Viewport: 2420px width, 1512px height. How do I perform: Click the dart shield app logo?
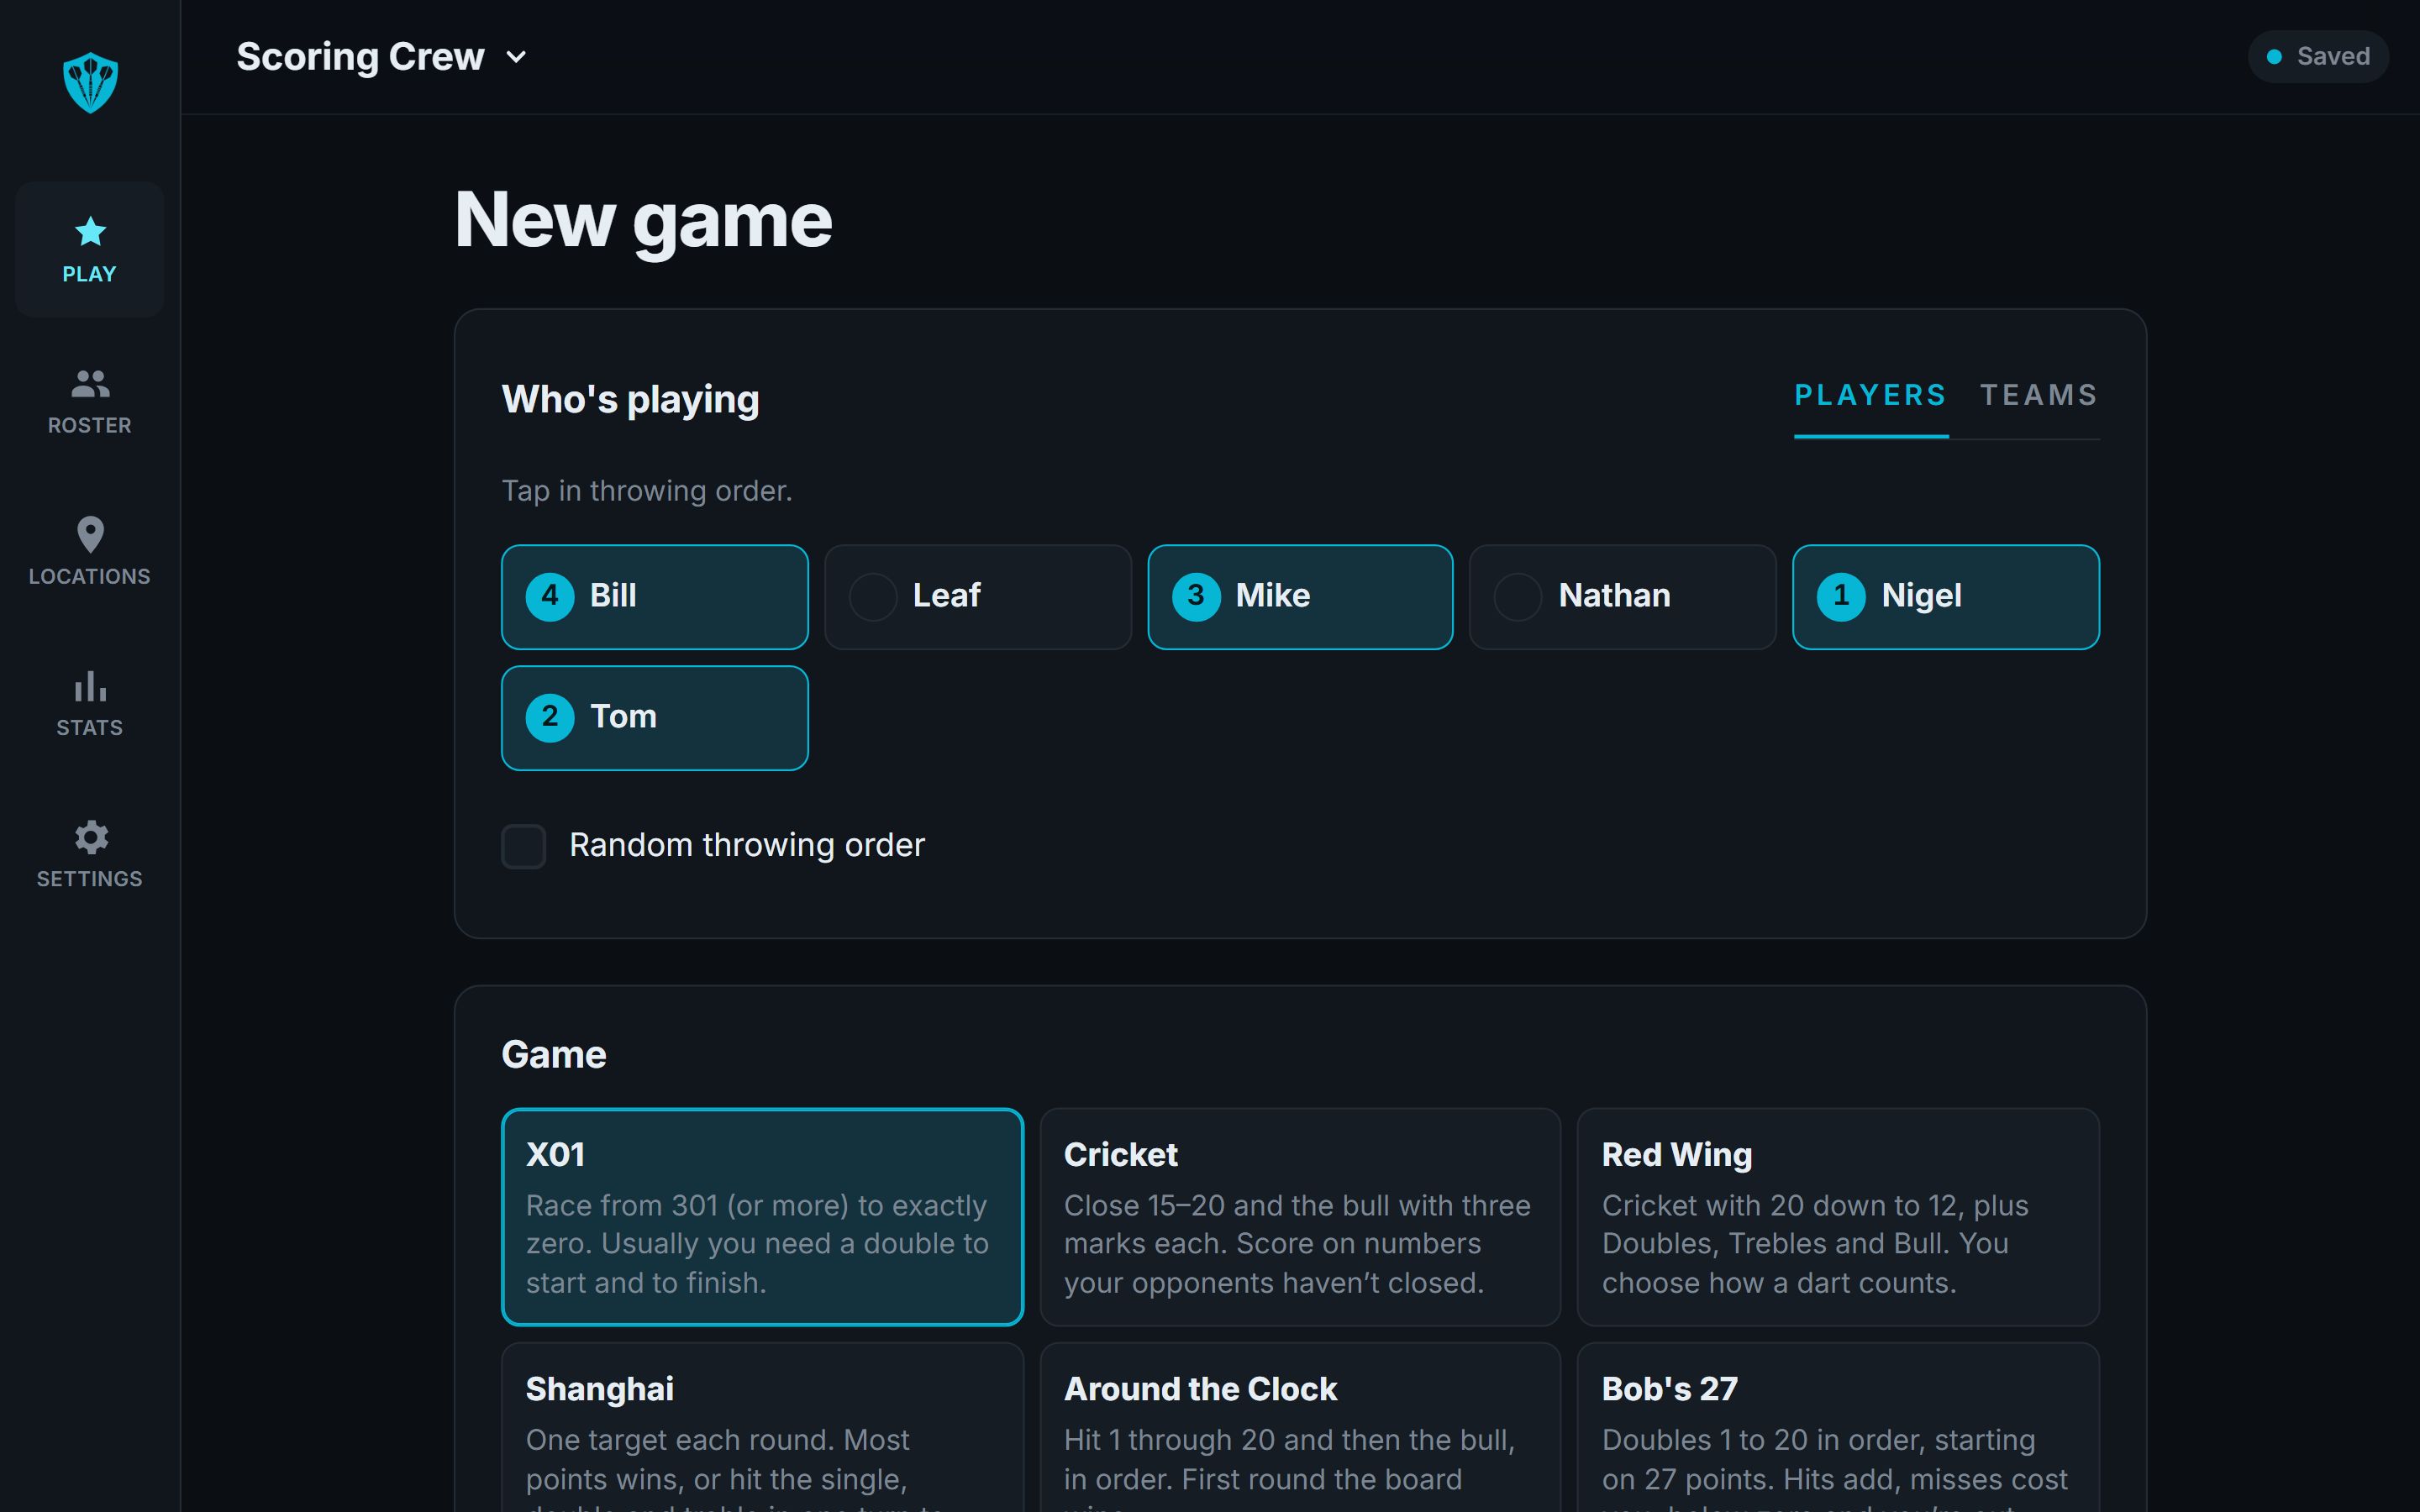click(x=90, y=82)
